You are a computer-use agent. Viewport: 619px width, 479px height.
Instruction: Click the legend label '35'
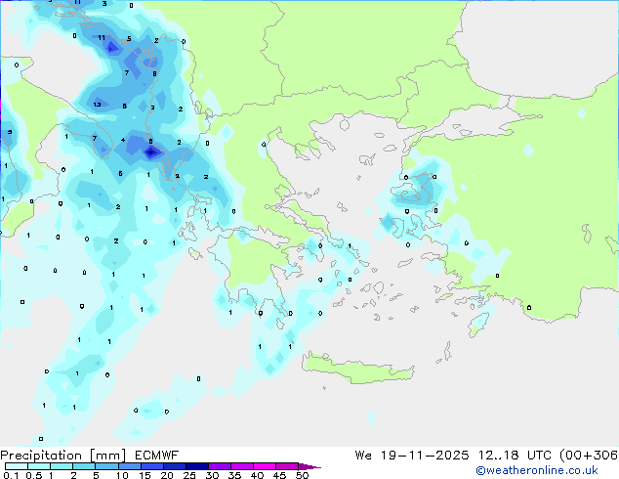click(234, 475)
